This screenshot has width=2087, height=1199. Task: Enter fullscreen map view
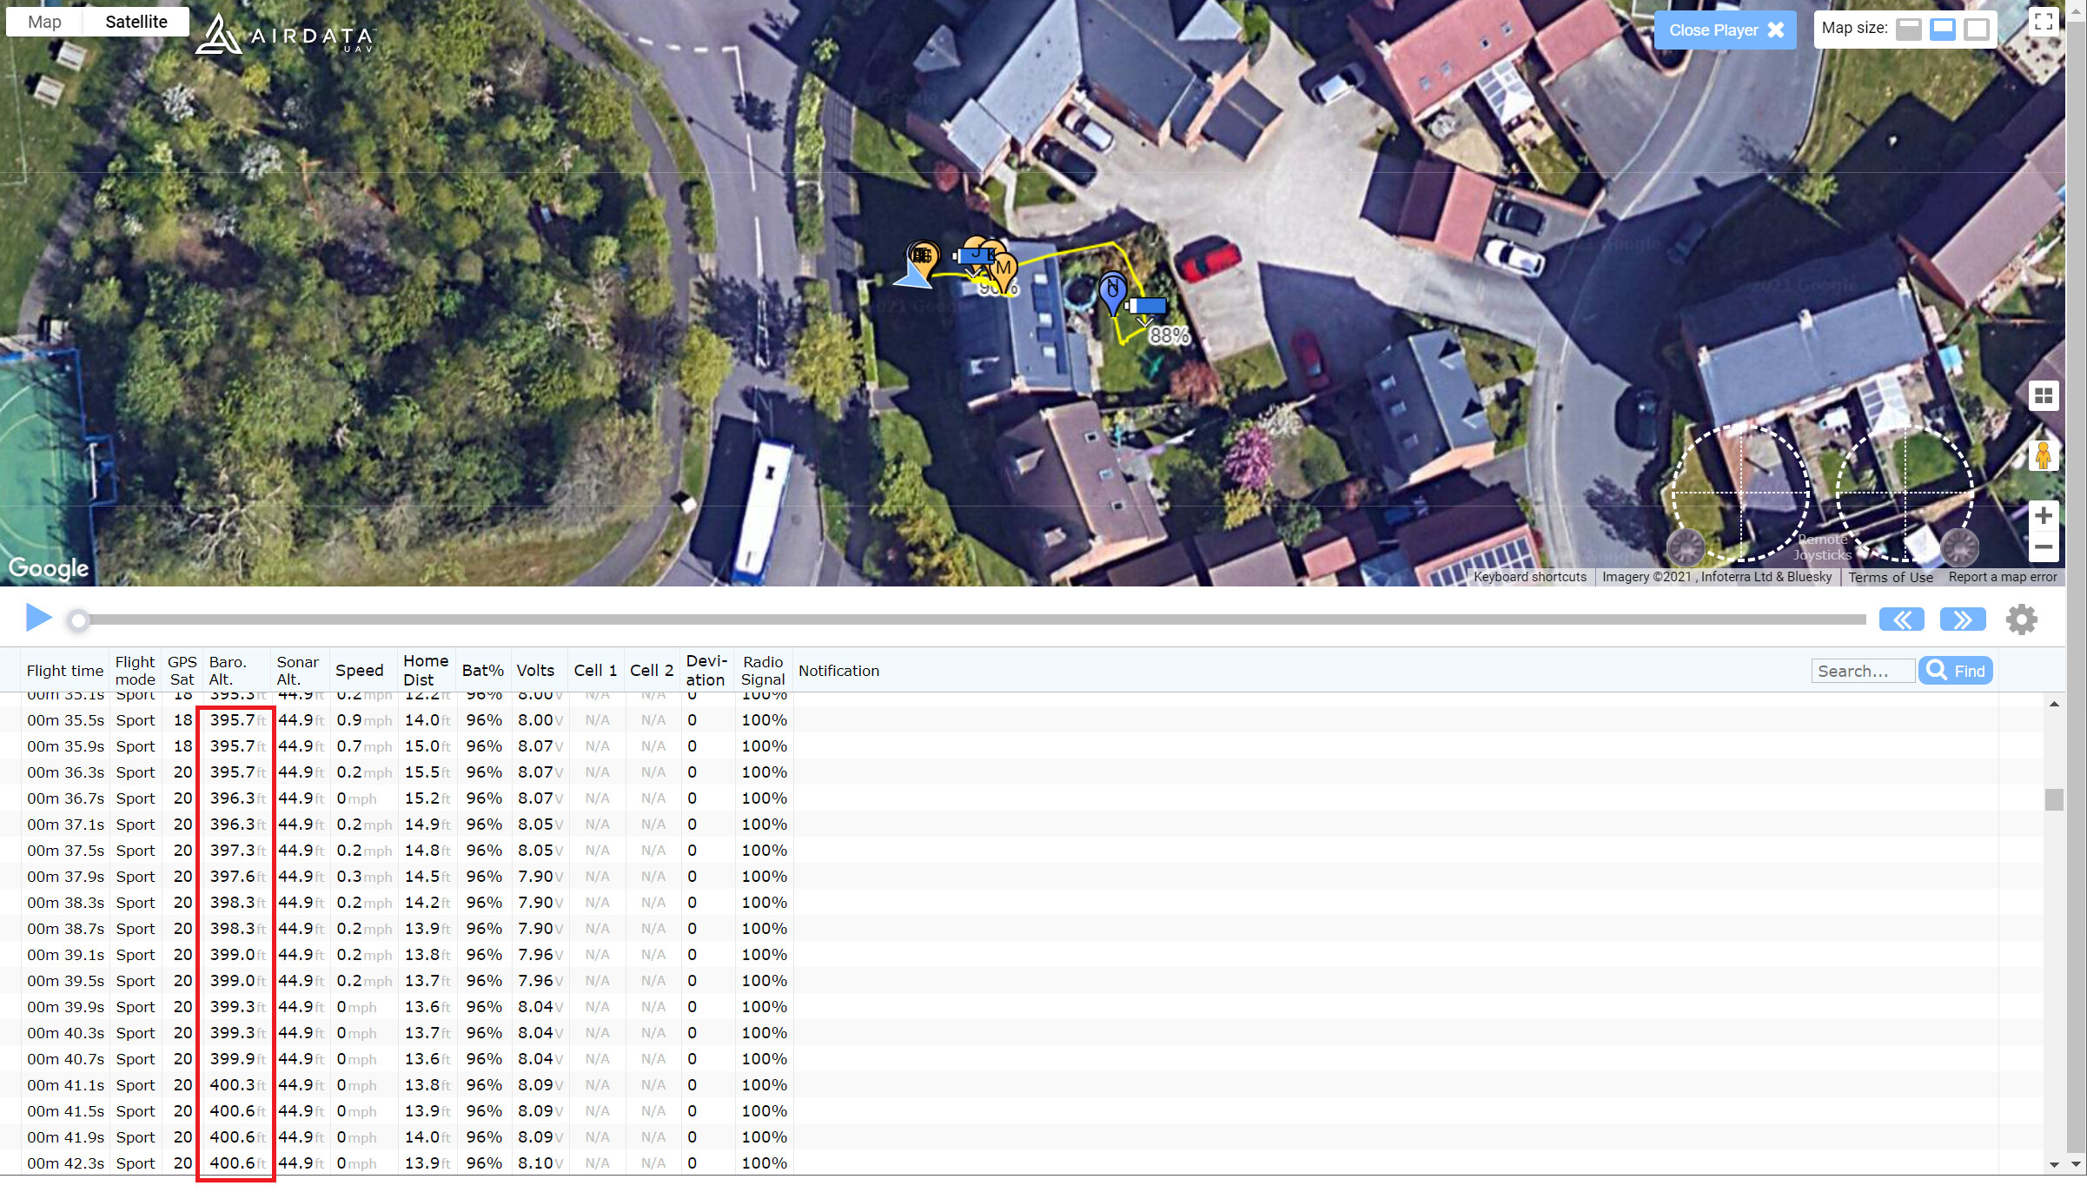(2044, 22)
